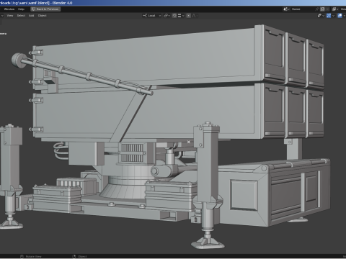Open the viewport Add menu
The height and width of the screenshot is (259, 346).
tap(32, 16)
